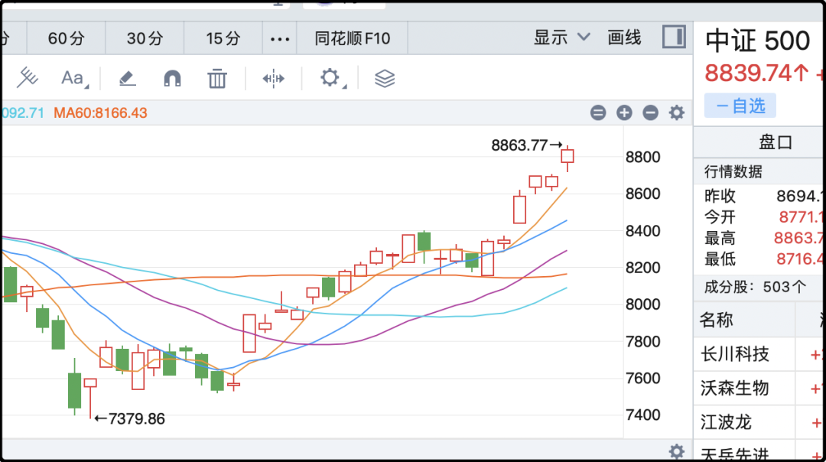Open the gear icon below the chart
The width and height of the screenshot is (826, 462).
[x=676, y=451]
